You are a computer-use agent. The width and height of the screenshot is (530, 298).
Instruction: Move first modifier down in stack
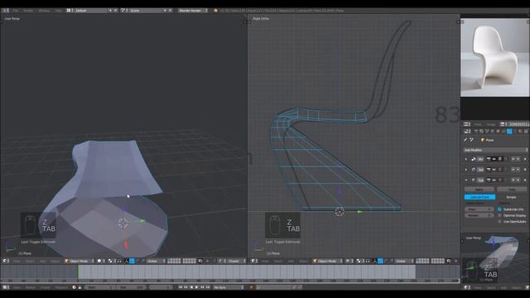coord(518,159)
